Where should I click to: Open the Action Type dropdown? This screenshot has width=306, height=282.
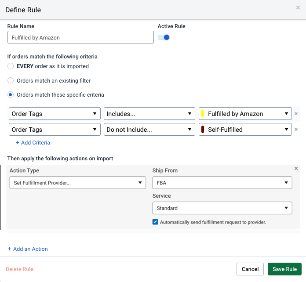[x=77, y=183]
